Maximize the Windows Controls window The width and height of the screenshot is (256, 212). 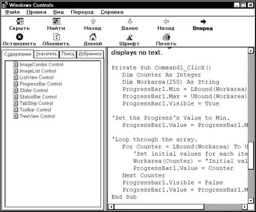[243, 5]
